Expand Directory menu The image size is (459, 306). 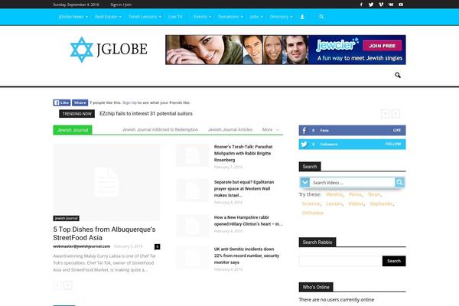point(281,17)
